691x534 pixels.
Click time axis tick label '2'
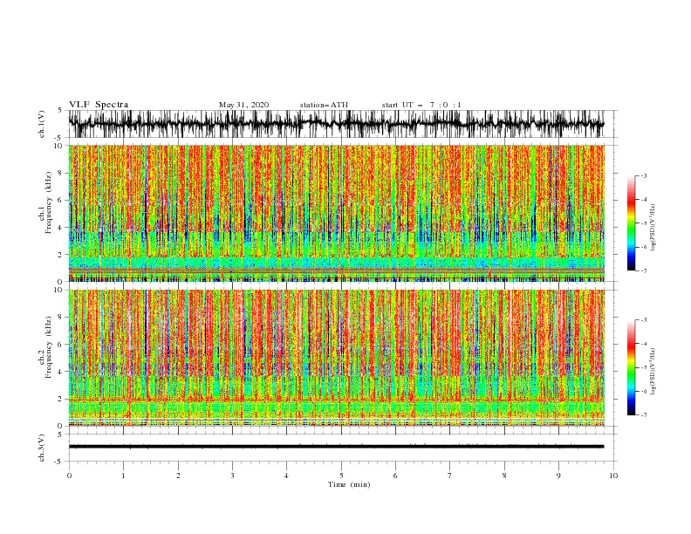178,476
